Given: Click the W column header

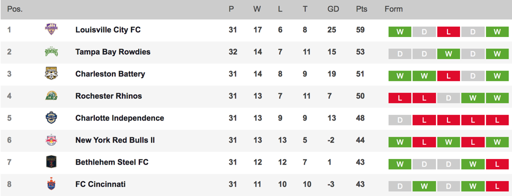Looking at the screenshot, I should [x=257, y=9].
